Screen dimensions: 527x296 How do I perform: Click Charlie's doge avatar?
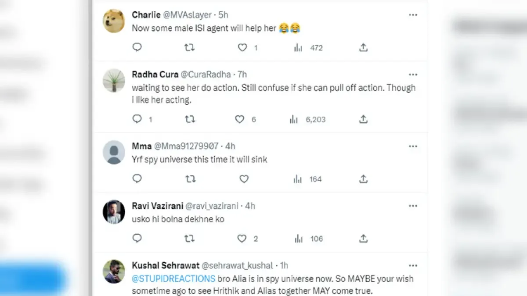(x=114, y=21)
